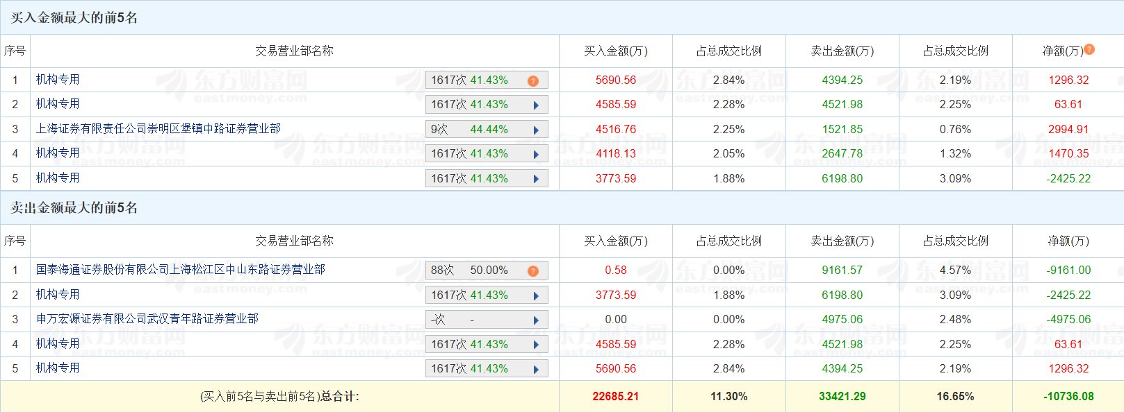Click the orange help icon beside 净额(万) header
The image size is (1124, 412).
pyautogui.click(x=1089, y=49)
